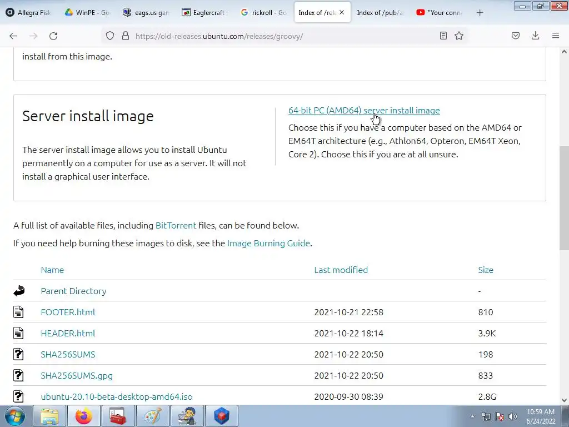569x427 pixels.
Task: Click the network tray icon
Action: pyautogui.click(x=486, y=417)
